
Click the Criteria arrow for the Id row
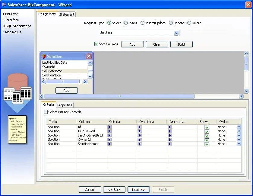(109, 127)
